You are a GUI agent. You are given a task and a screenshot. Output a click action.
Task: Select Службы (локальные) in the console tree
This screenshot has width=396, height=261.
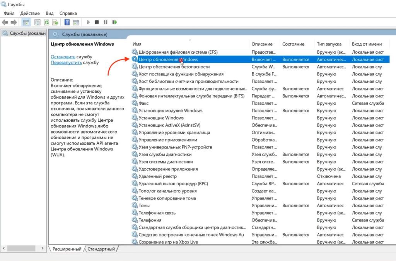click(24, 33)
